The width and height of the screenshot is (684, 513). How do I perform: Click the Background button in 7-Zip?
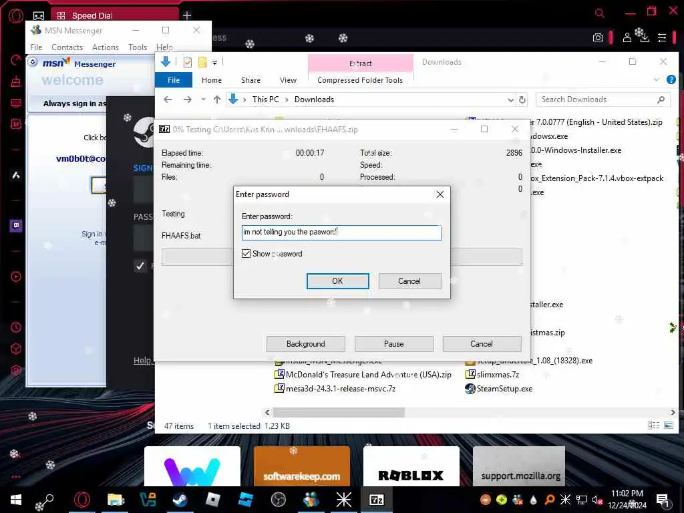[306, 344]
